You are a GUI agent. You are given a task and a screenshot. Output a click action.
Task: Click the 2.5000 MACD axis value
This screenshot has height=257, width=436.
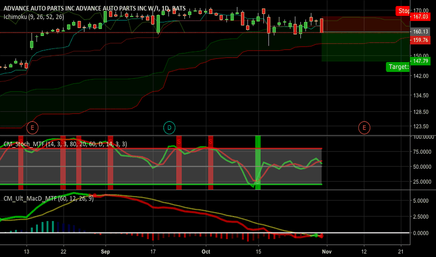coord(421,217)
